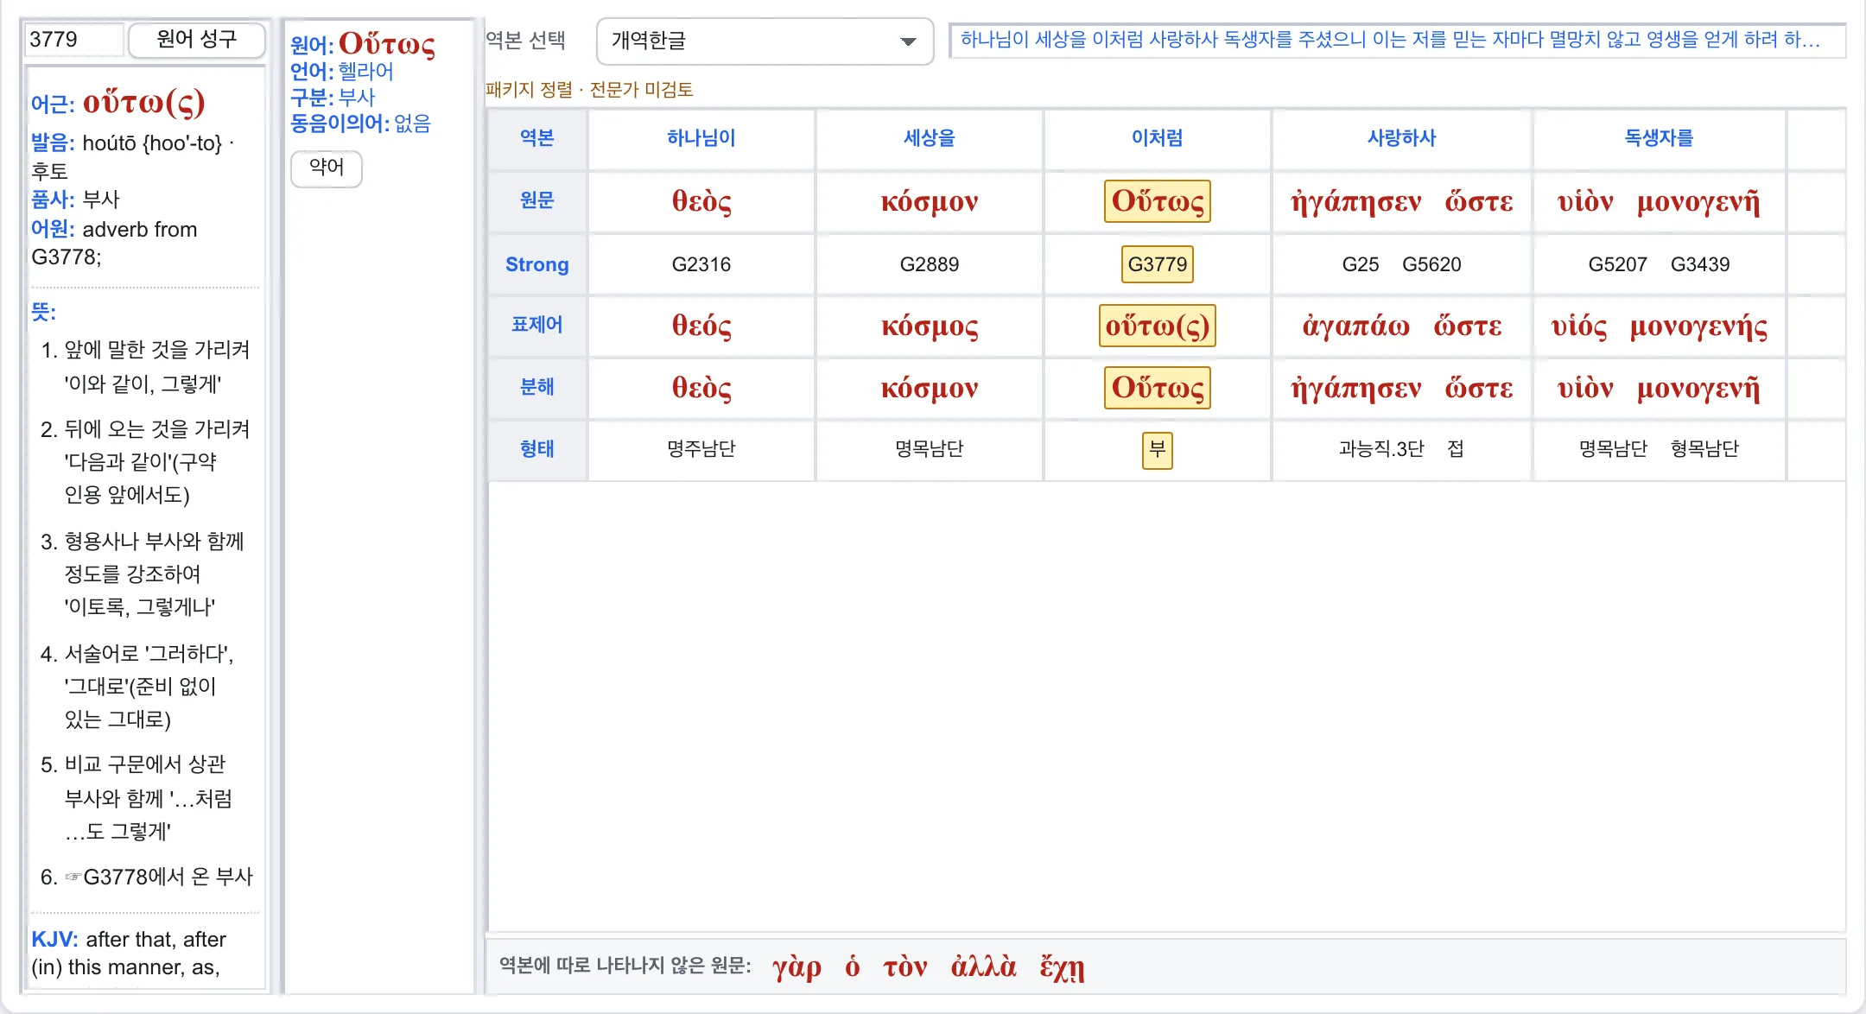Click the highlighted G3779 Strong number
The image size is (1866, 1014).
pyautogui.click(x=1158, y=264)
